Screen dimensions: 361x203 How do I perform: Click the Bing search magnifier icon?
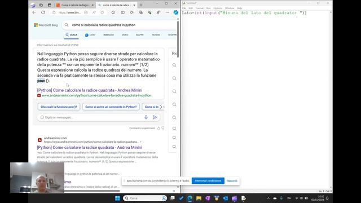click(x=67, y=25)
